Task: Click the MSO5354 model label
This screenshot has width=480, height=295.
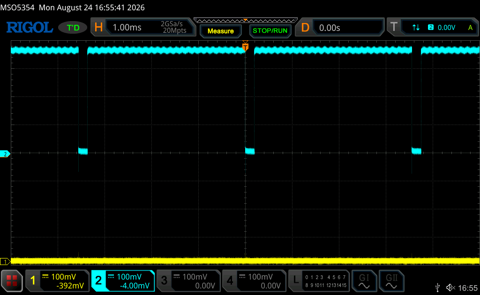Action: click(17, 7)
